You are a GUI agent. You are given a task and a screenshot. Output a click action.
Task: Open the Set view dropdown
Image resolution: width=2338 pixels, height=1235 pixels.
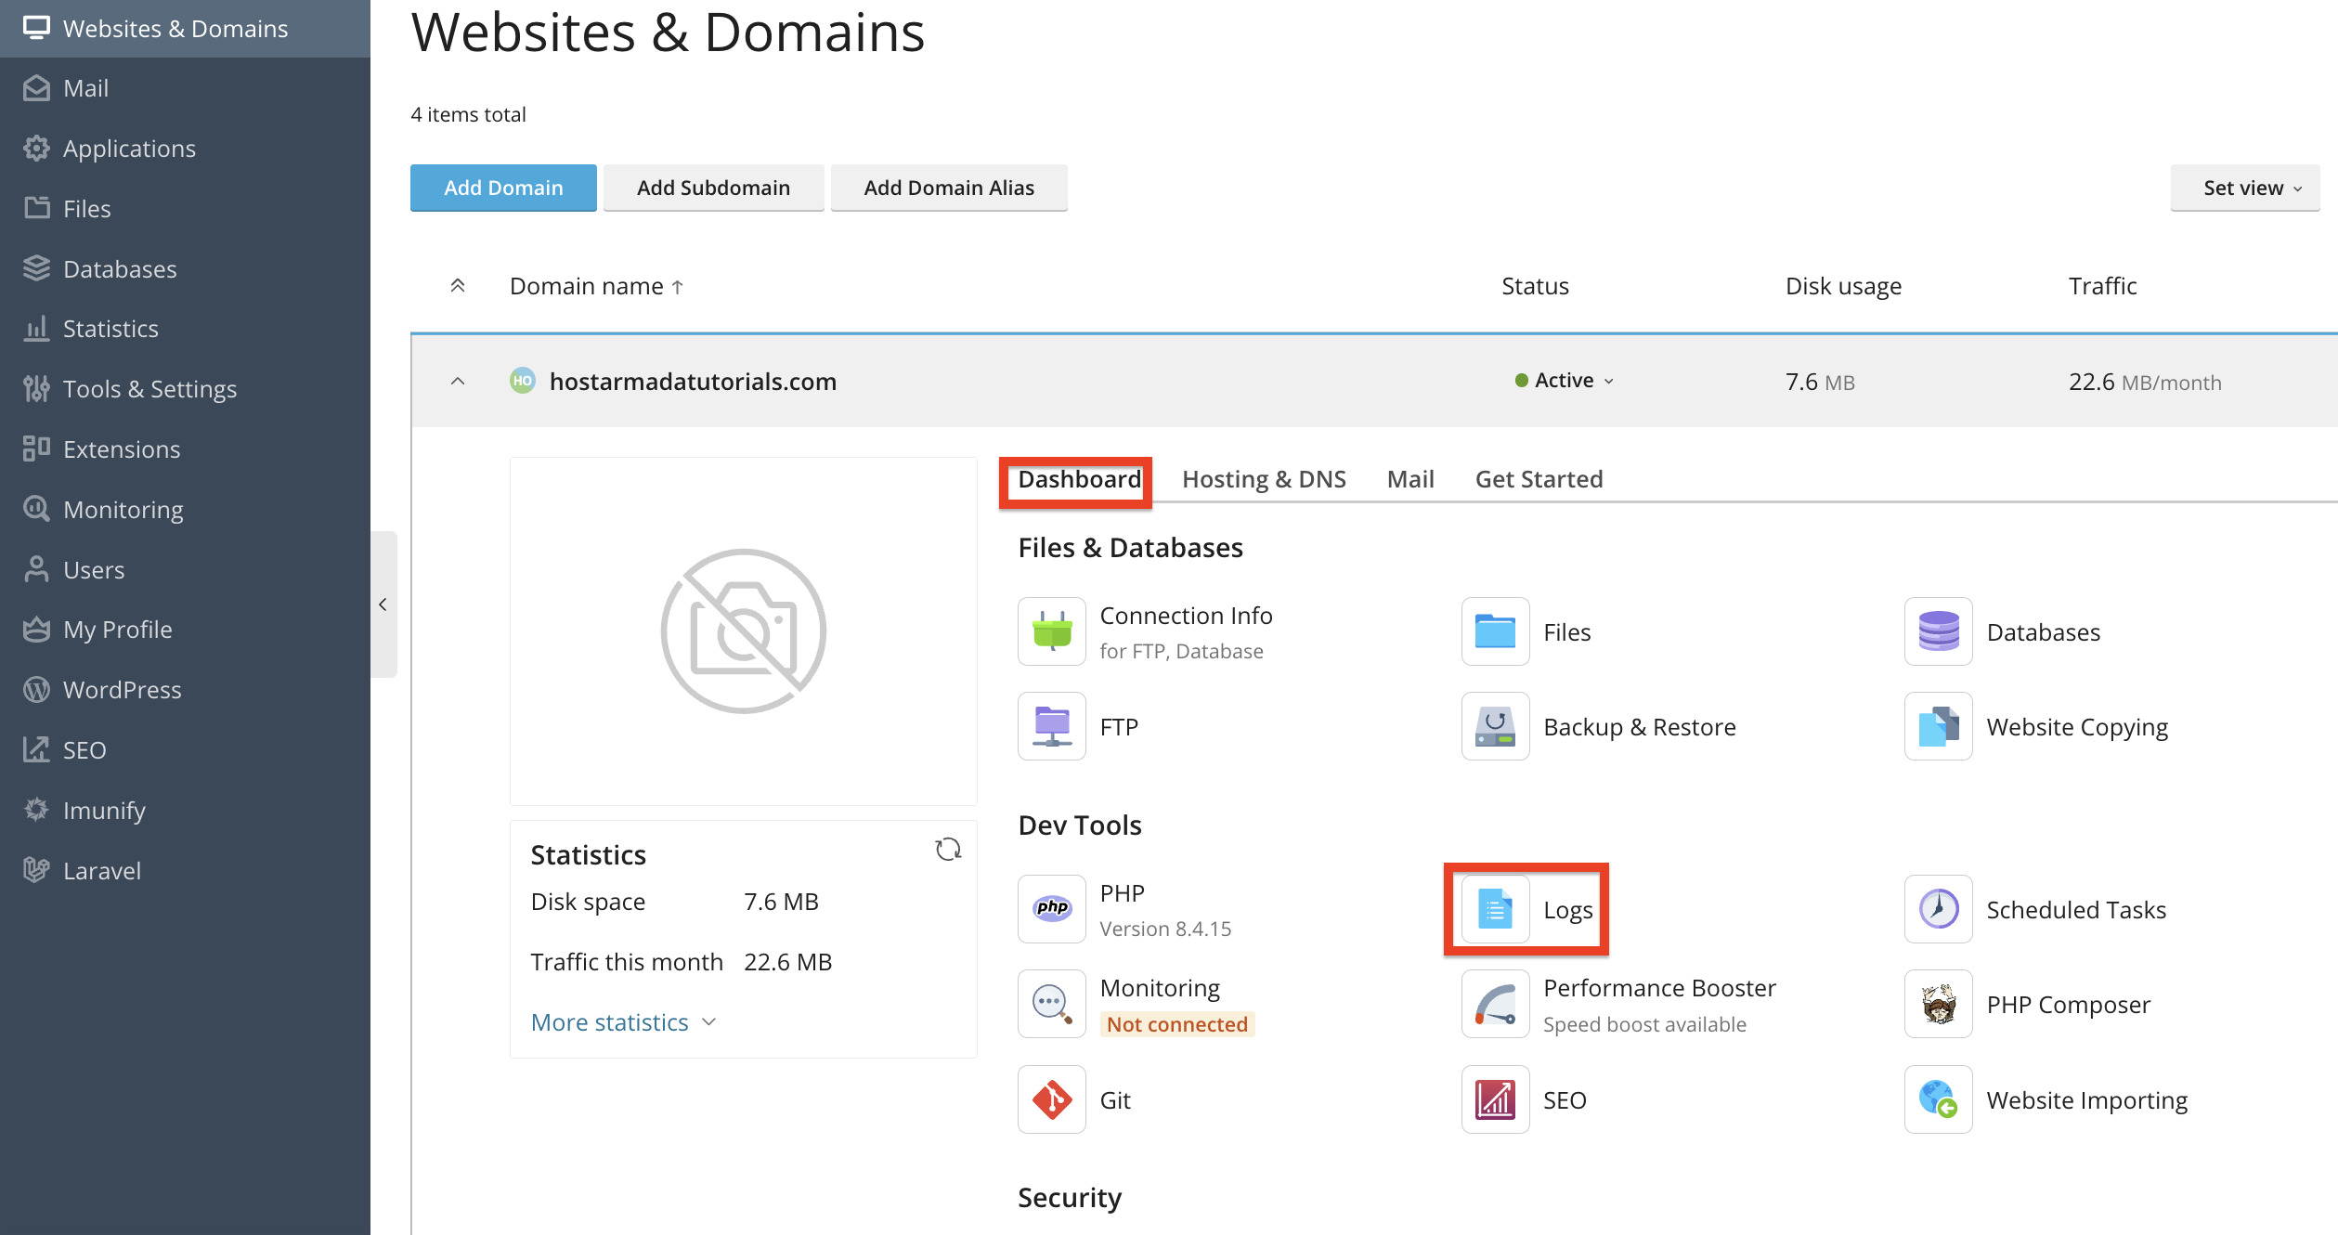(2244, 188)
